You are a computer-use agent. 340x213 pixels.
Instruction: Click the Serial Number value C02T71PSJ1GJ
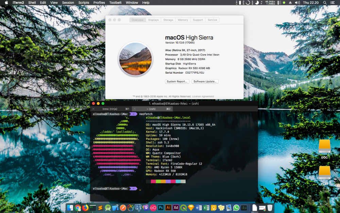point(194,73)
